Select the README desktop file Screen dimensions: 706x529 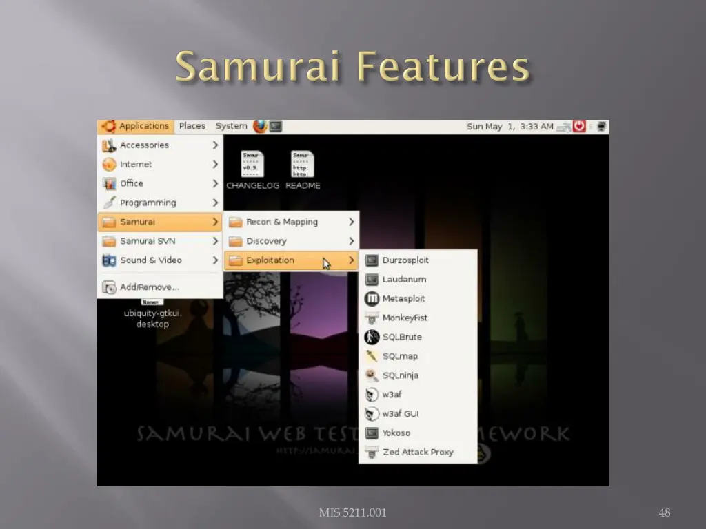click(x=303, y=170)
